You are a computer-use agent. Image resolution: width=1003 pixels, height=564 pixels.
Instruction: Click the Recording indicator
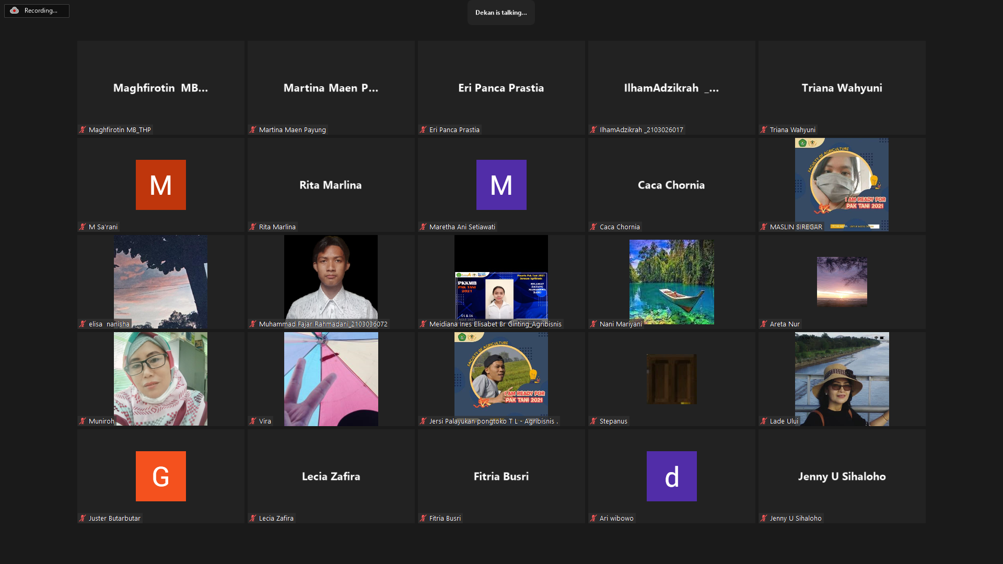[x=37, y=10]
